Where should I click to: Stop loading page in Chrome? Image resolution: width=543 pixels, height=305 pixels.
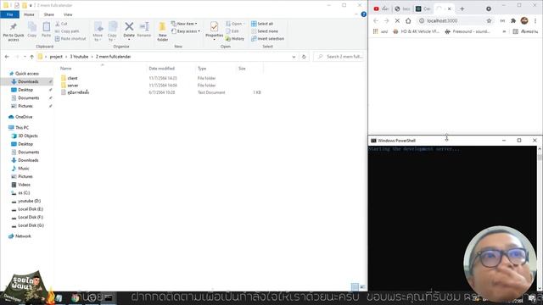tap(397, 20)
